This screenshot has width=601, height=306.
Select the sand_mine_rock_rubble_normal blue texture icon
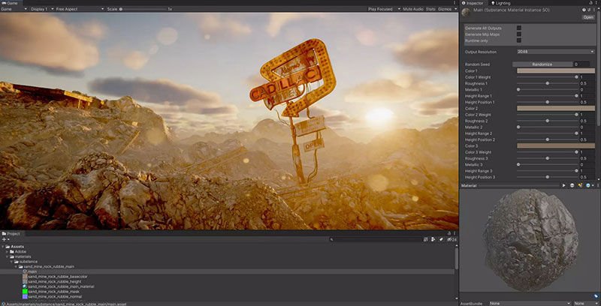25,296
